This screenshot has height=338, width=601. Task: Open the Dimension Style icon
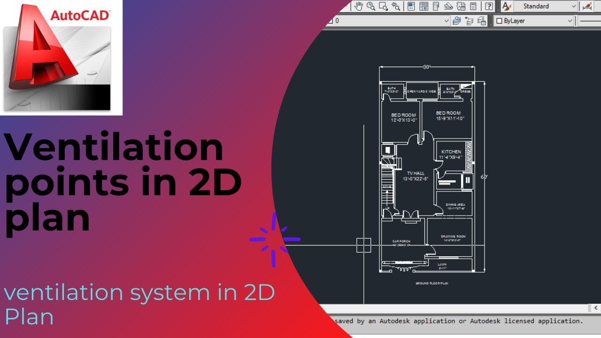(x=587, y=6)
